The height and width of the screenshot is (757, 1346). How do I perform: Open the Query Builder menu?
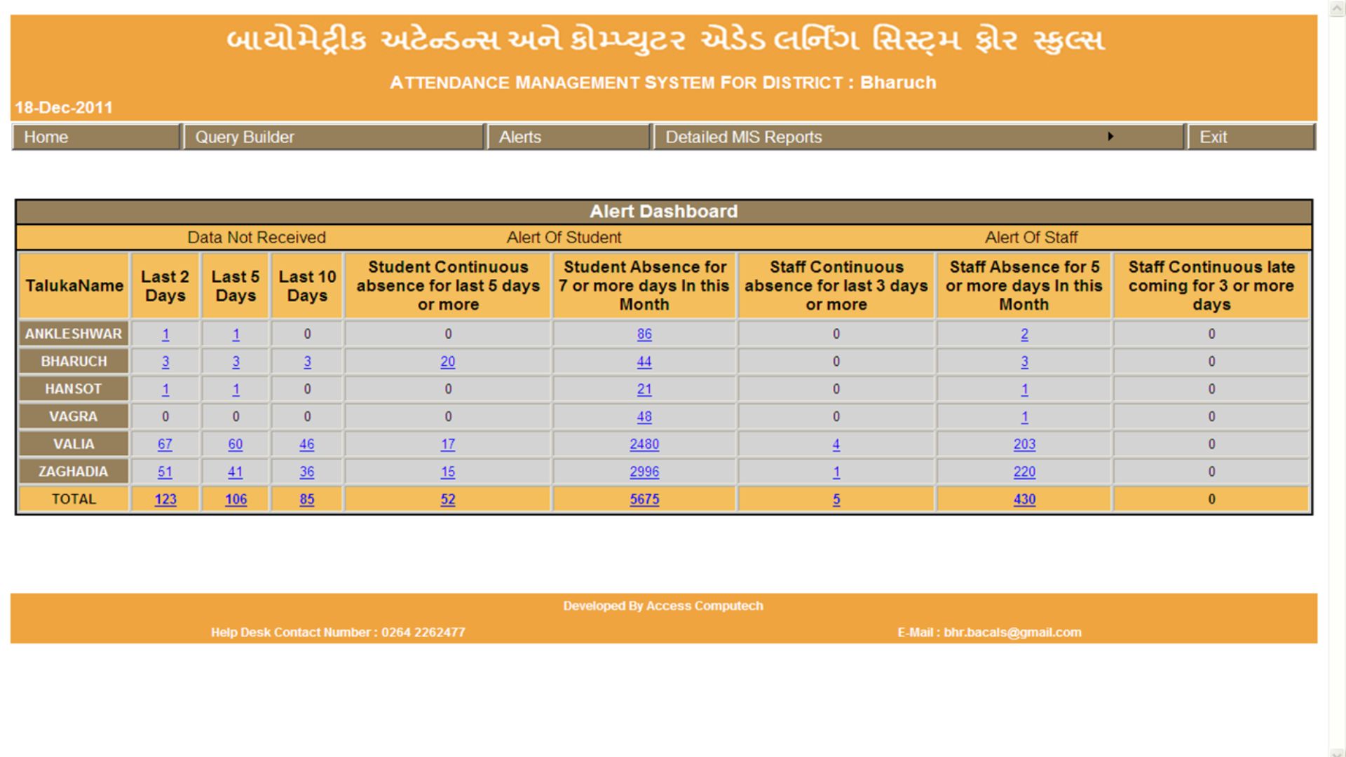point(245,137)
